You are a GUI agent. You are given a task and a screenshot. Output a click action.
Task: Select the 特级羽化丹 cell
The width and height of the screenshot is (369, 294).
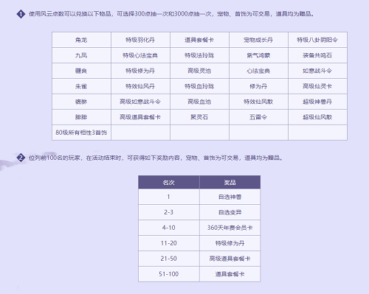pyautogui.click(x=140, y=40)
